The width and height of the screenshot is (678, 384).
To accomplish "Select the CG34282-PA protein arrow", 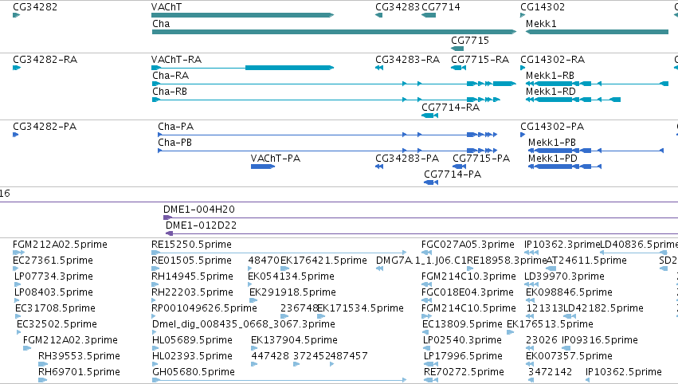I will tap(16, 135).
